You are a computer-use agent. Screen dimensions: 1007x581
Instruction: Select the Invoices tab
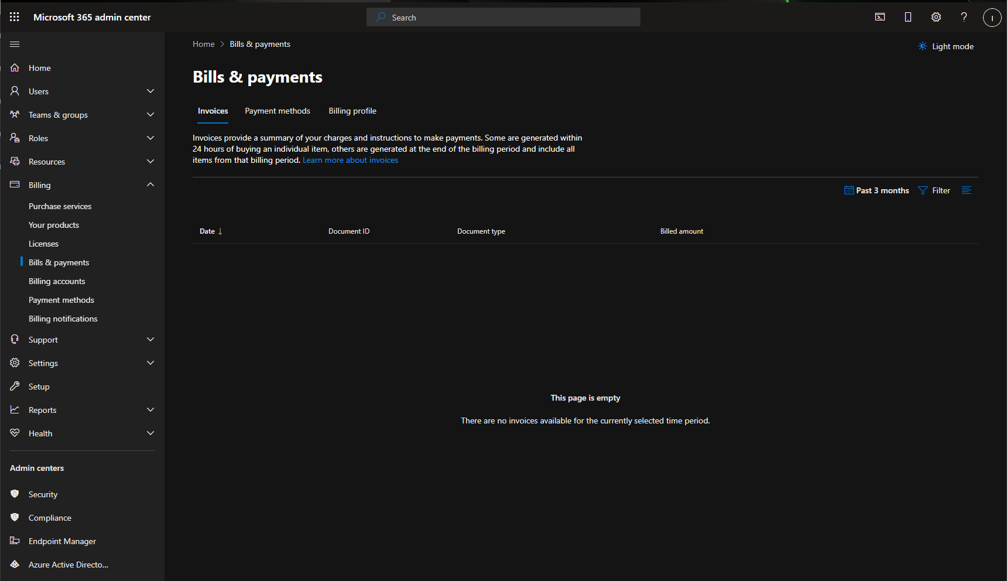(213, 111)
